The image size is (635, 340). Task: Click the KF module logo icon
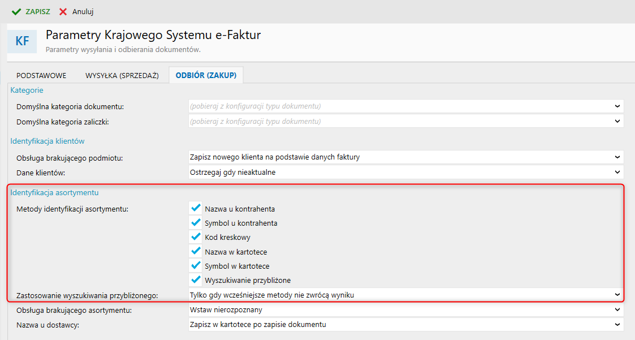[x=22, y=40]
